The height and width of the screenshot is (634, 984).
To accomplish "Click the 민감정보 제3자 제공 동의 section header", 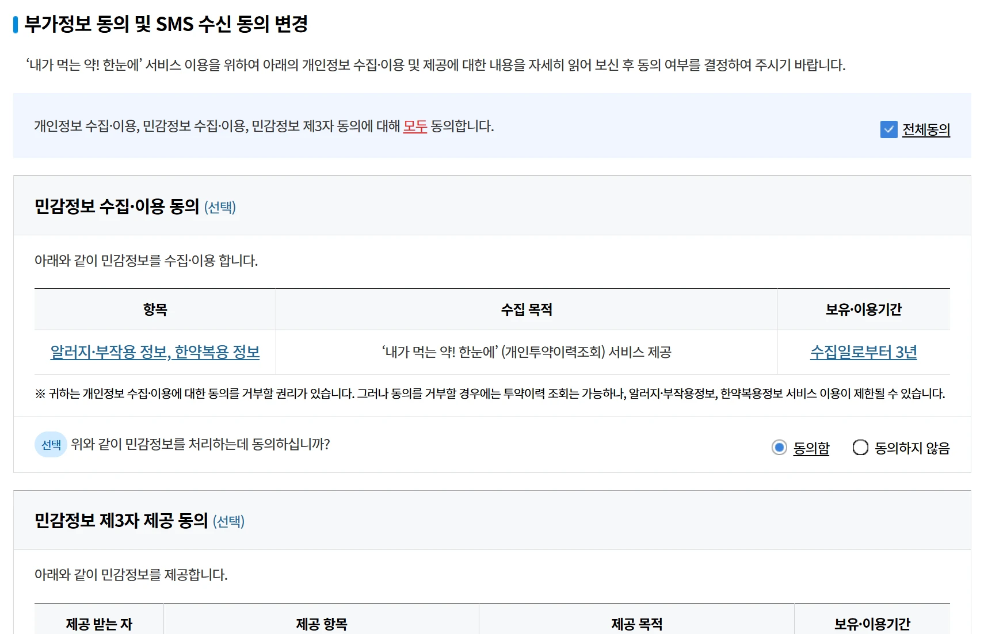I will pos(121,521).
